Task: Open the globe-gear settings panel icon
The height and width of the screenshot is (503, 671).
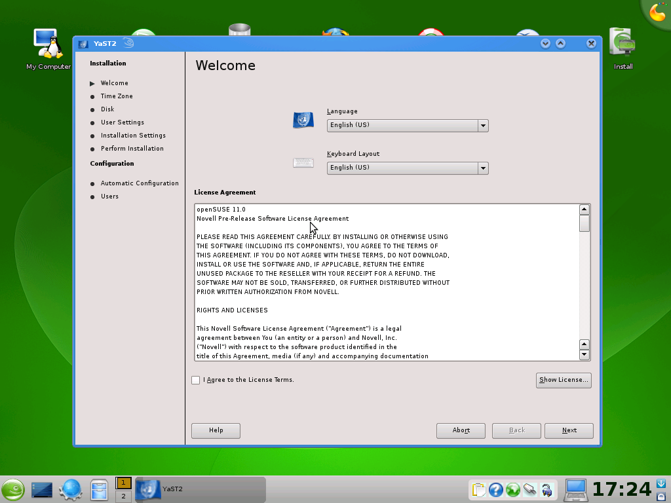Action: (71, 490)
